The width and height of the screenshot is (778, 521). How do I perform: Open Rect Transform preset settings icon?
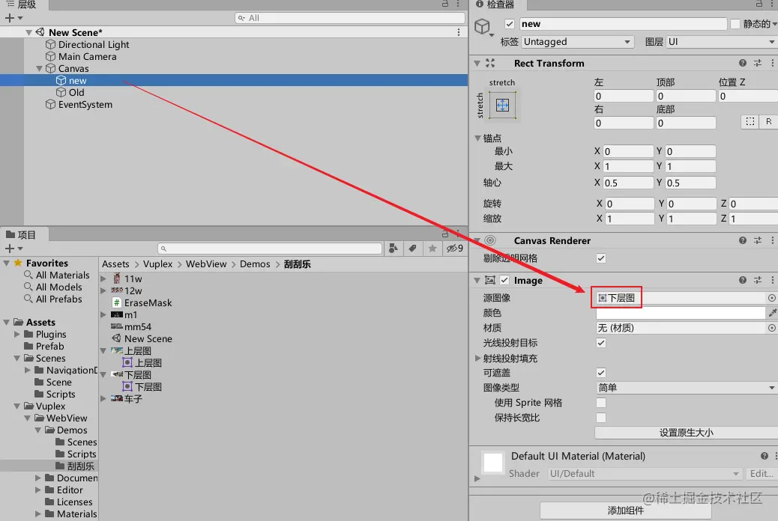[x=758, y=63]
